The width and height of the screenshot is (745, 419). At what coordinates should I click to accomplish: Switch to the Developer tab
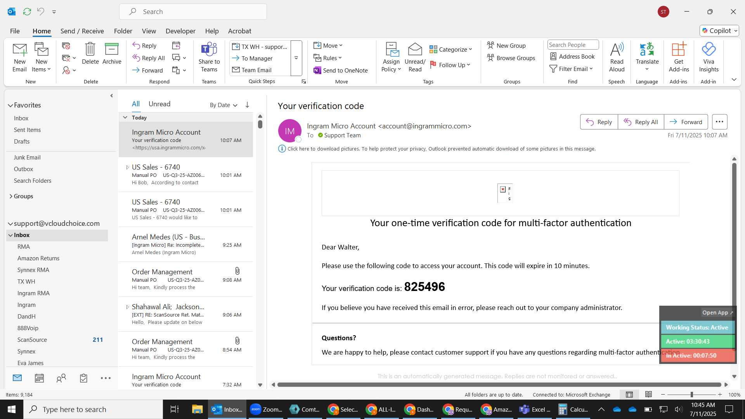pyautogui.click(x=180, y=31)
